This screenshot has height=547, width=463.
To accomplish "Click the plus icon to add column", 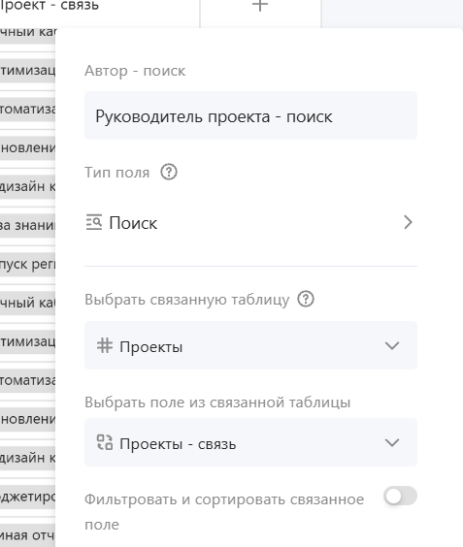I will pyautogui.click(x=260, y=5).
